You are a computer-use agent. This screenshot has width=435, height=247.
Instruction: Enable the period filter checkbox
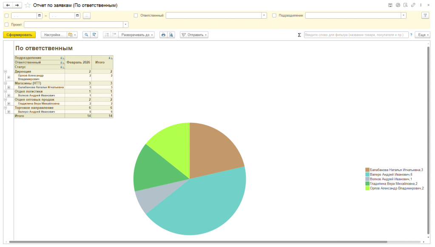(x=7, y=16)
